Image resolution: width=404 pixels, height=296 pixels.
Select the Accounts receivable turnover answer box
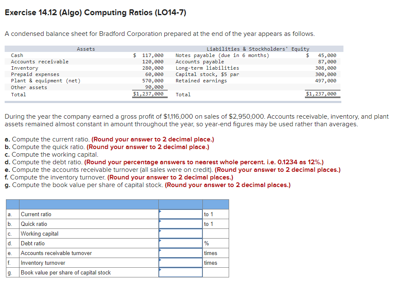pyautogui.click(x=180, y=253)
